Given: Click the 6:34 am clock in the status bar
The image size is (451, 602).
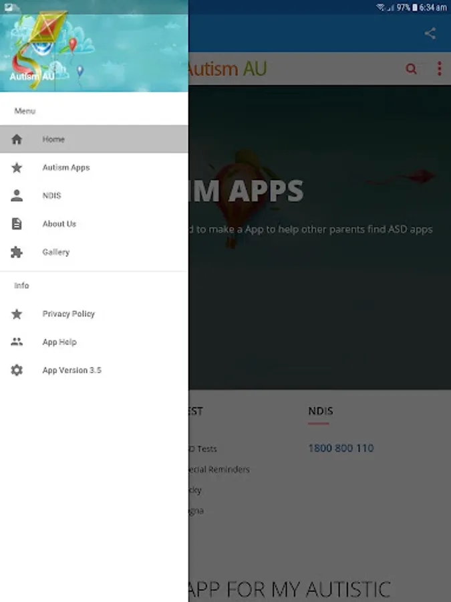Looking at the screenshot, I should click(432, 7).
